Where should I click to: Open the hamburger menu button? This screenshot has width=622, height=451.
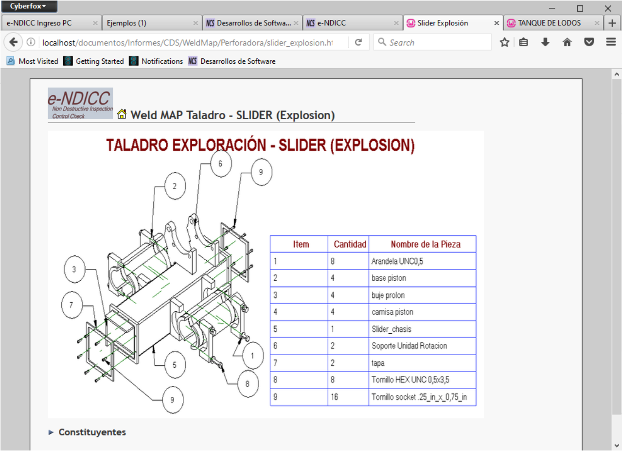click(611, 42)
